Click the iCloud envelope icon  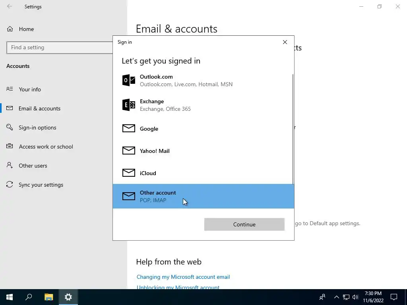pyautogui.click(x=129, y=173)
